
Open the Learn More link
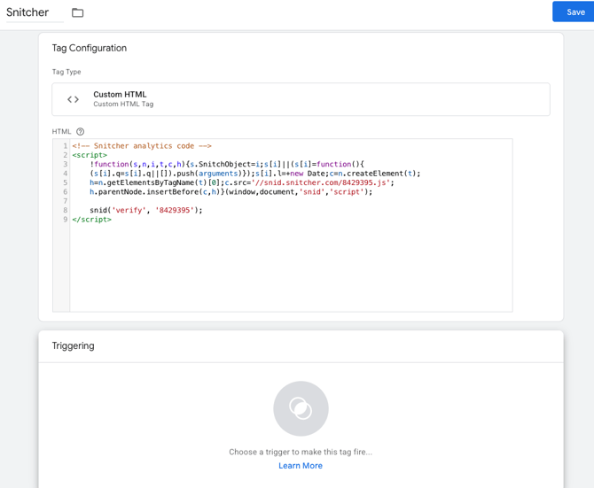click(x=301, y=466)
